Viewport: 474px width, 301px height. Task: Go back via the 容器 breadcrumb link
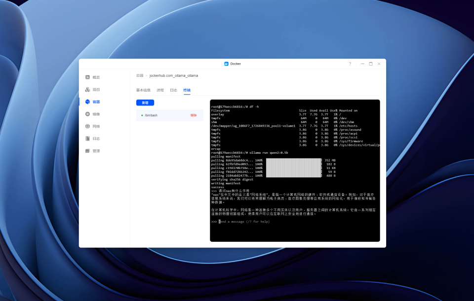[140, 76]
